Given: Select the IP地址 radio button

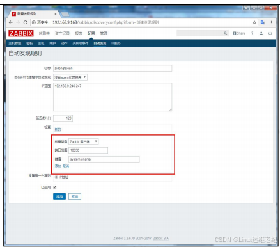Looking at the screenshot, I should click(x=56, y=177).
